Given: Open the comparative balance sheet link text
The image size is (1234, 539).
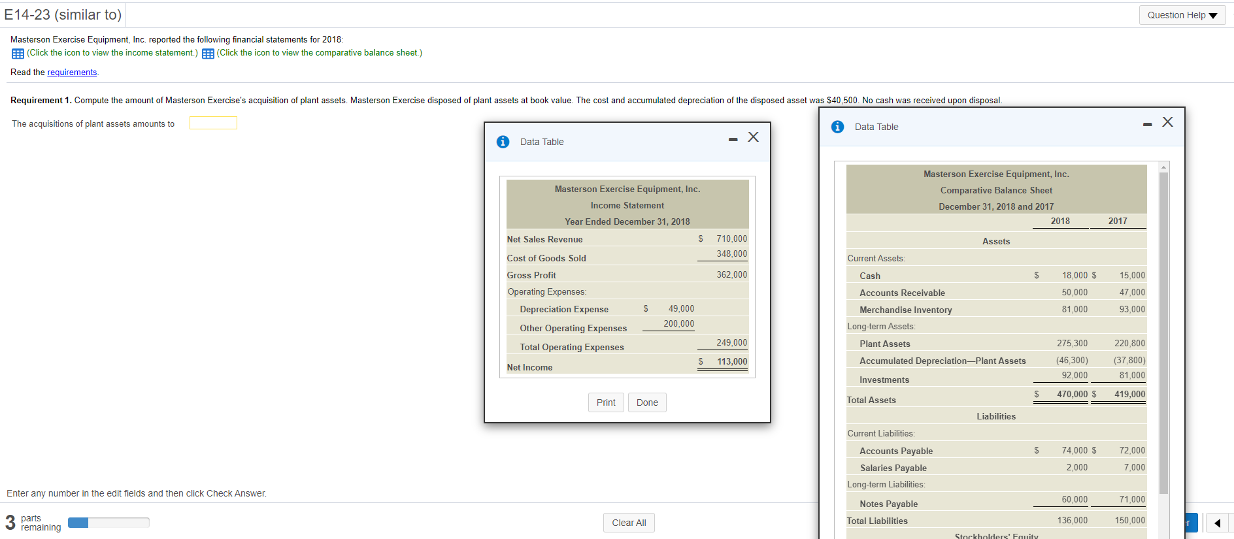Looking at the screenshot, I should pyautogui.click(x=320, y=53).
